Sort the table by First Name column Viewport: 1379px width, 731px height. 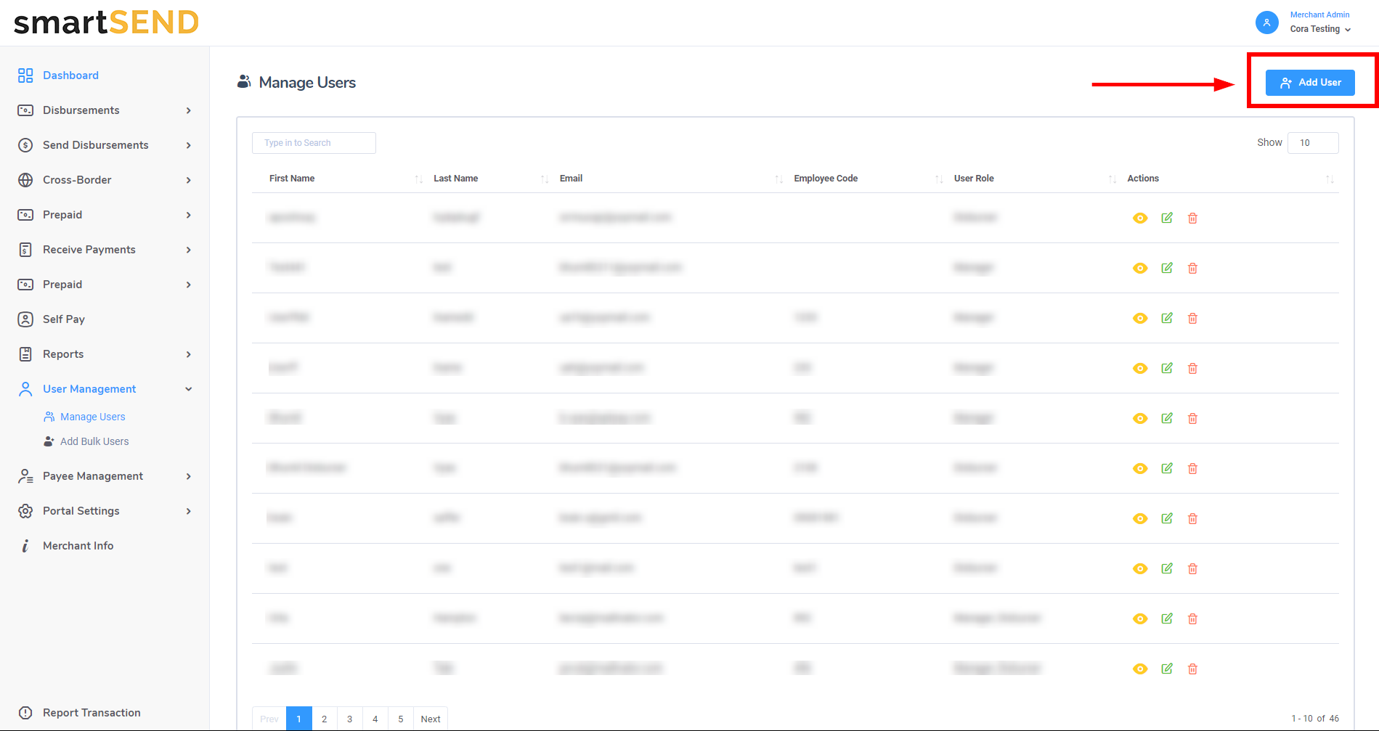click(292, 179)
